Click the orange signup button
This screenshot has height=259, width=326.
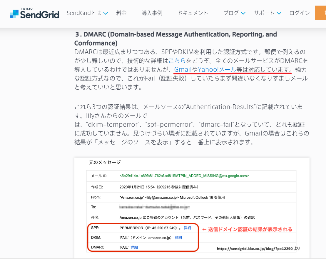pos(320,13)
